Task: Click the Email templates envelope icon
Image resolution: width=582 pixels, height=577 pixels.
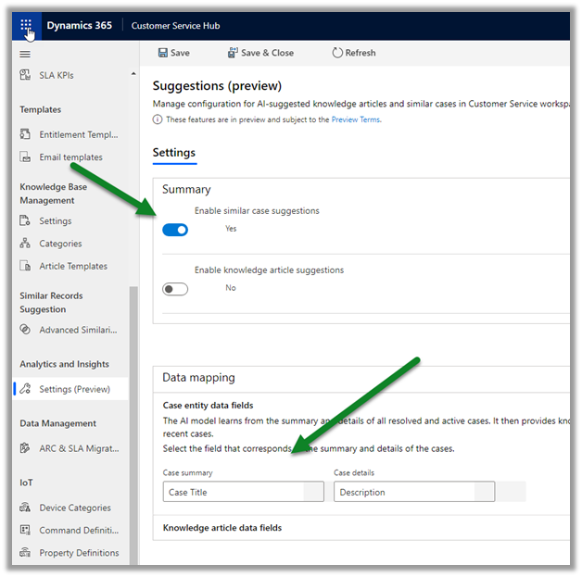Action: coord(25,157)
